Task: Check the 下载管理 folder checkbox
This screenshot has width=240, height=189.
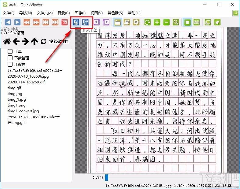Action: [x=10, y=58]
